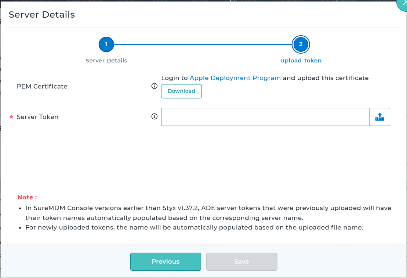This screenshot has width=407, height=278.
Task: Go back with the Previous button
Action: [x=166, y=261]
